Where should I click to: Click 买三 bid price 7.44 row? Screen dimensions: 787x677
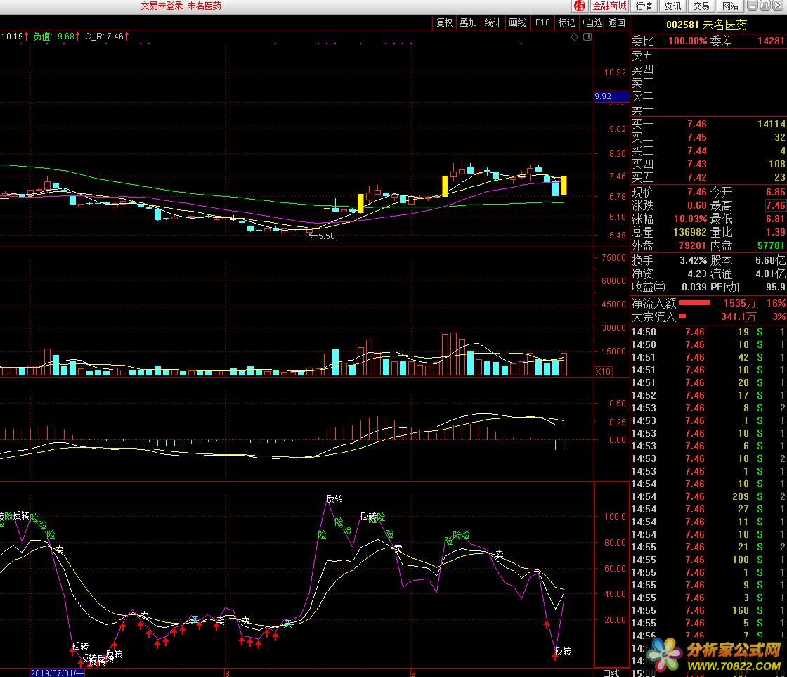(x=708, y=150)
